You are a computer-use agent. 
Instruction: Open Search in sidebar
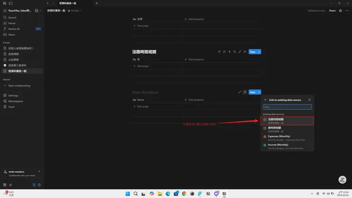pos(22,18)
